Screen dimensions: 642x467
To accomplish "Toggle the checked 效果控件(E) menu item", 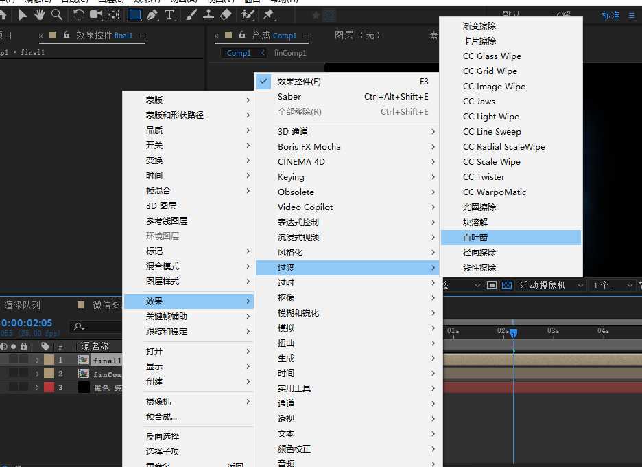I will point(347,82).
